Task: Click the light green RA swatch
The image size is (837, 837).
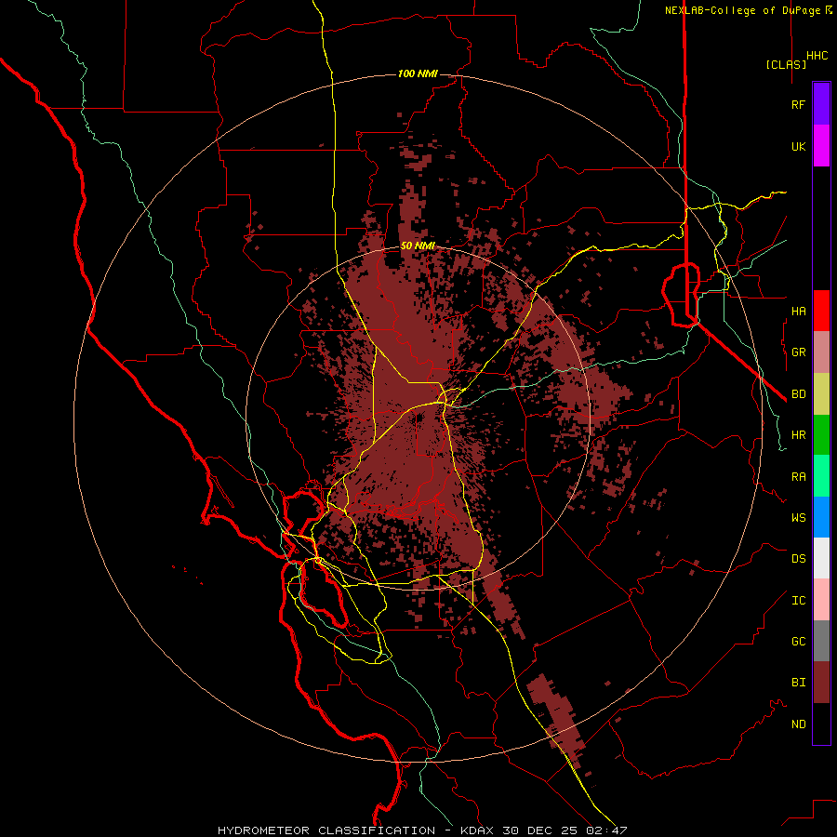Action: 821,476
